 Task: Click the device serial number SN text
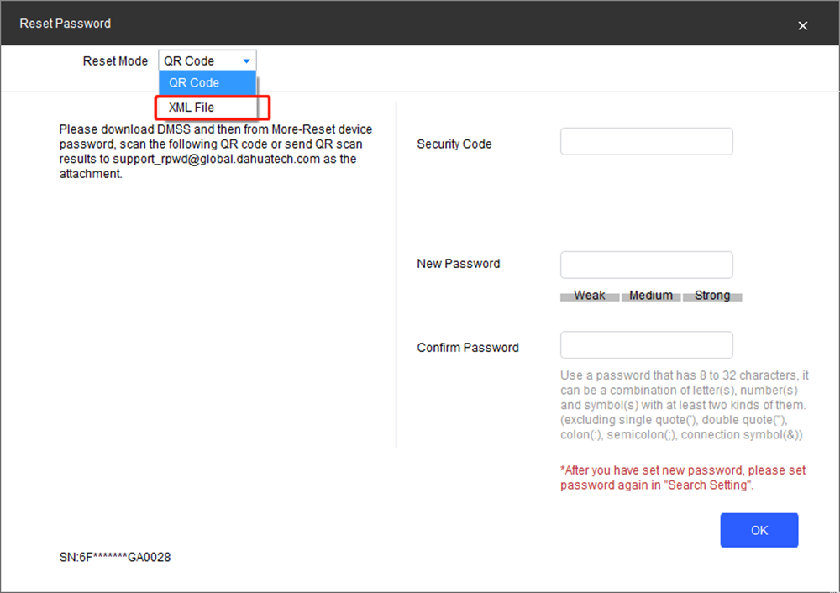coord(115,557)
